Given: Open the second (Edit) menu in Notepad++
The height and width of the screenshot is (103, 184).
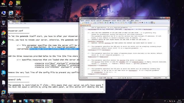Looking at the screenshot, I should coord(87,21).
